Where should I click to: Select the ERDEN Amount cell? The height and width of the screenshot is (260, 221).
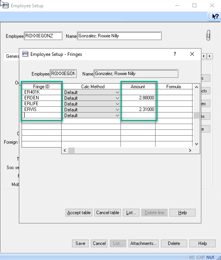pyautogui.click(x=138, y=98)
